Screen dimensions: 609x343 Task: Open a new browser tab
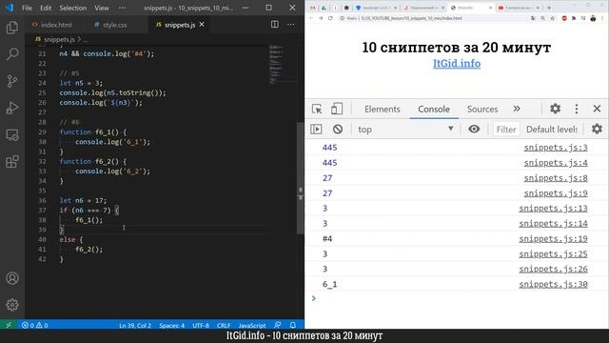click(x=549, y=8)
